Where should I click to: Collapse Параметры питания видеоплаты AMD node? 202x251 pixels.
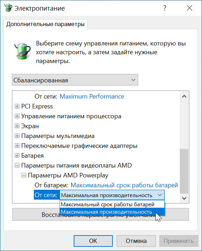click(17, 165)
